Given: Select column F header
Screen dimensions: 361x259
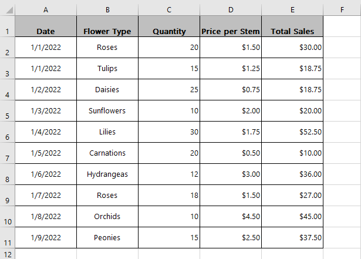Looking at the screenshot, I should pos(342,10).
